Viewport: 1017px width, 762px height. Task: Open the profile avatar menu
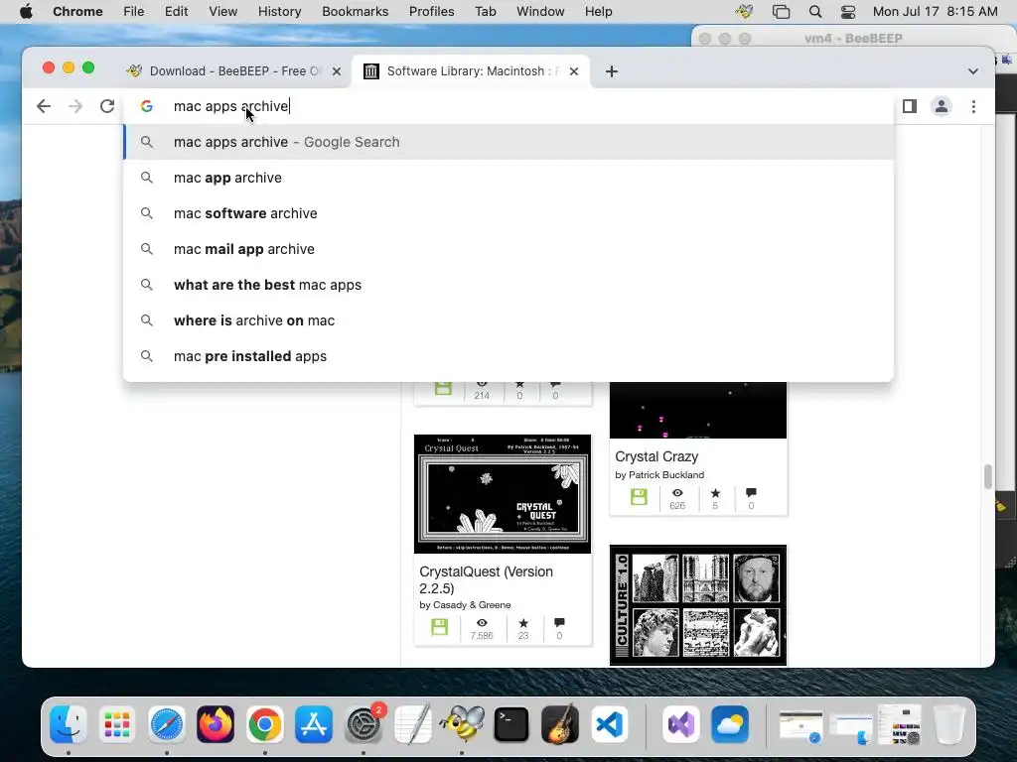(x=942, y=106)
